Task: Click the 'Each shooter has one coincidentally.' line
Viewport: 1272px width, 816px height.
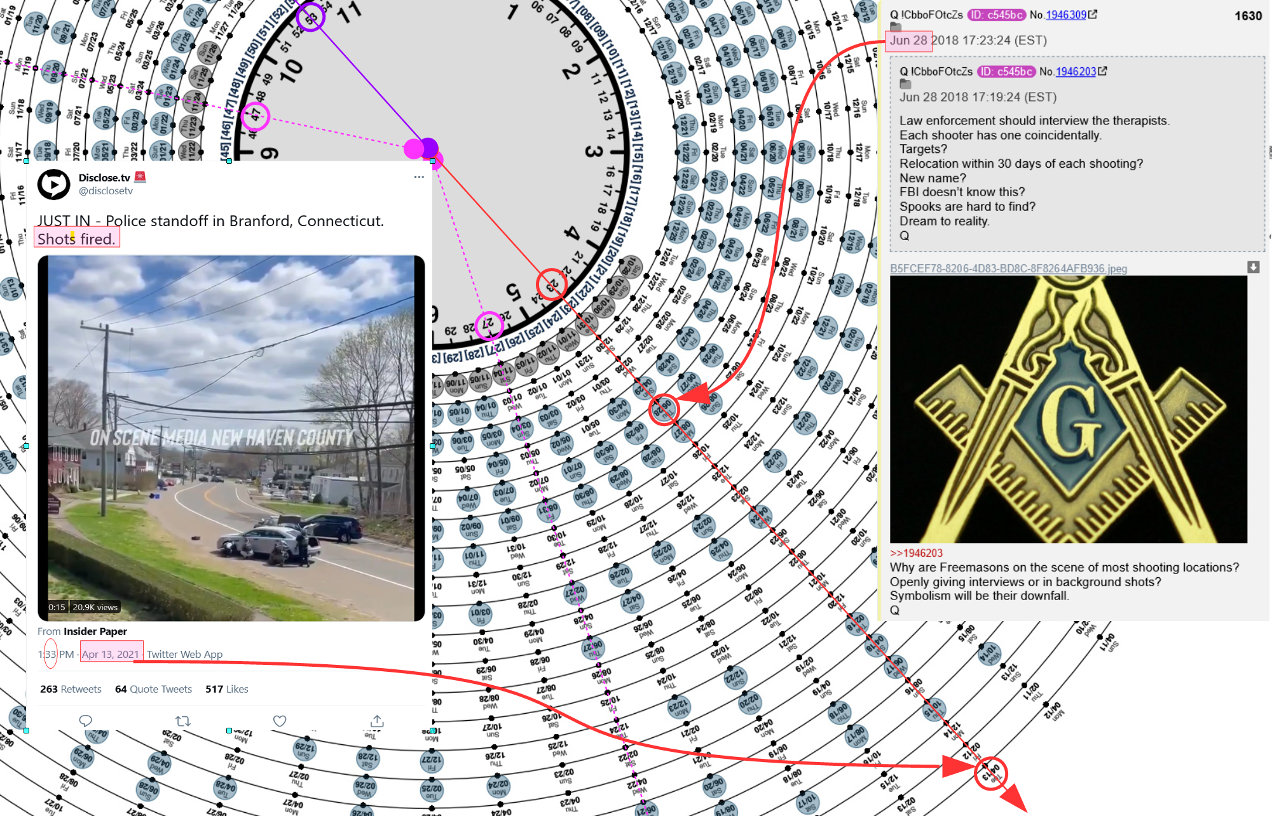Action: [x=1001, y=135]
